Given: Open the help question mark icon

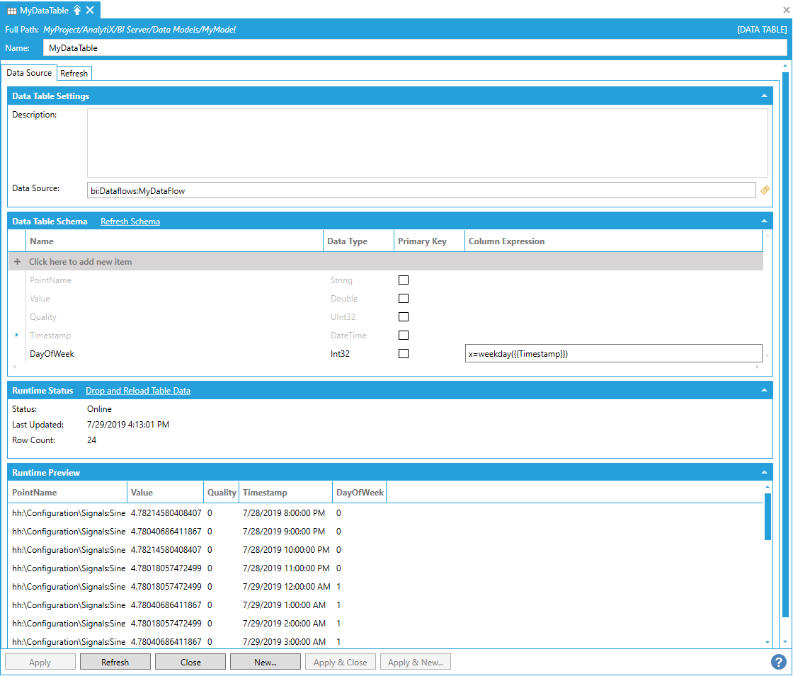Looking at the screenshot, I should [x=779, y=662].
